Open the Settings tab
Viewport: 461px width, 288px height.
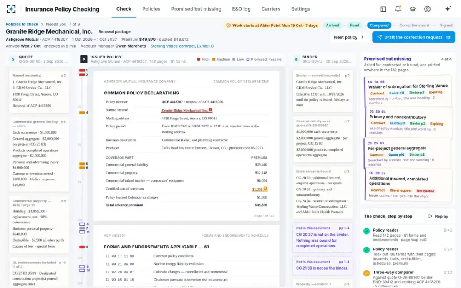(x=301, y=9)
